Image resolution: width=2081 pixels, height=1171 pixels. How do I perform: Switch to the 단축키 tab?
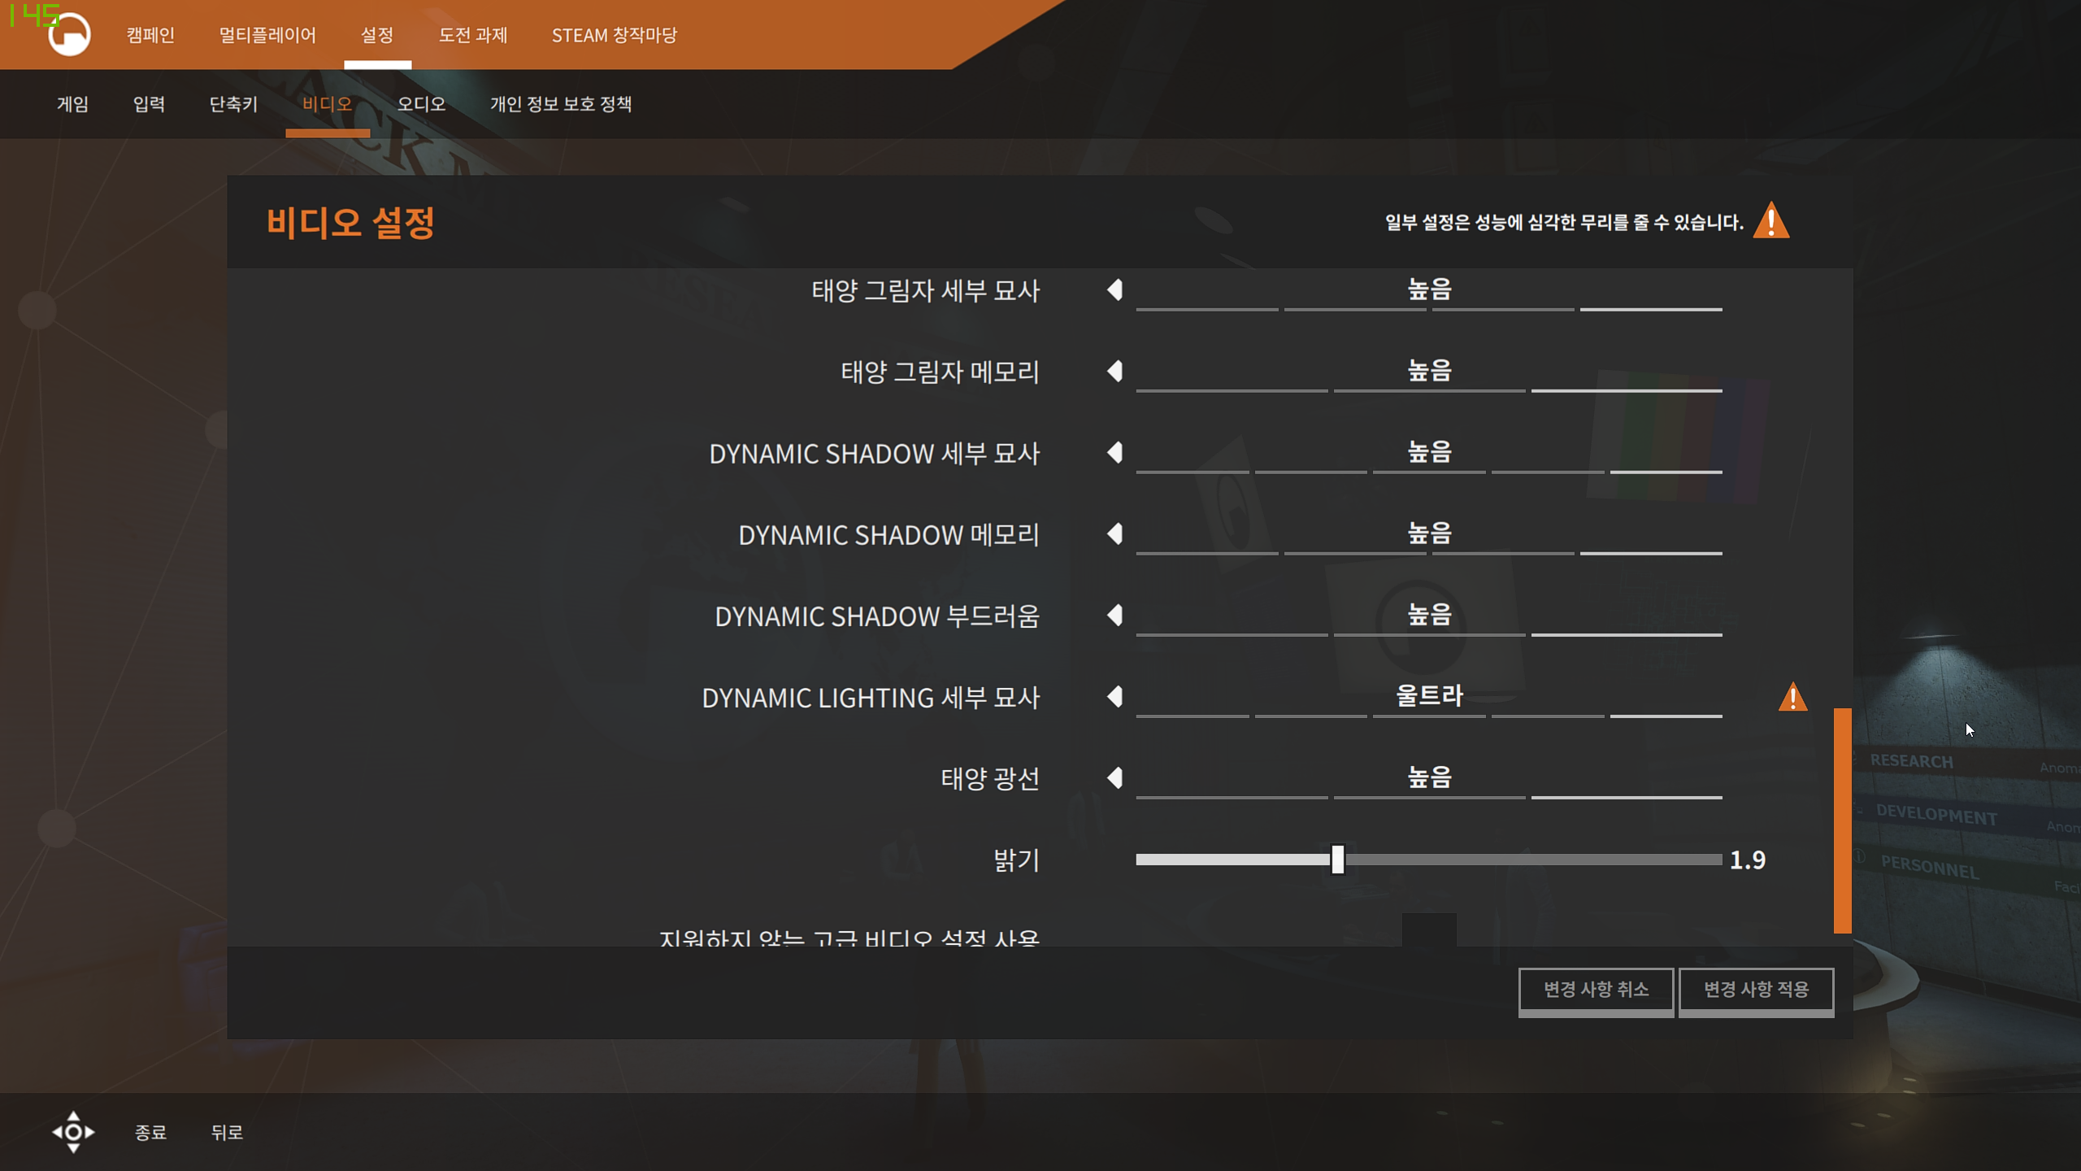[x=233, y=104]
